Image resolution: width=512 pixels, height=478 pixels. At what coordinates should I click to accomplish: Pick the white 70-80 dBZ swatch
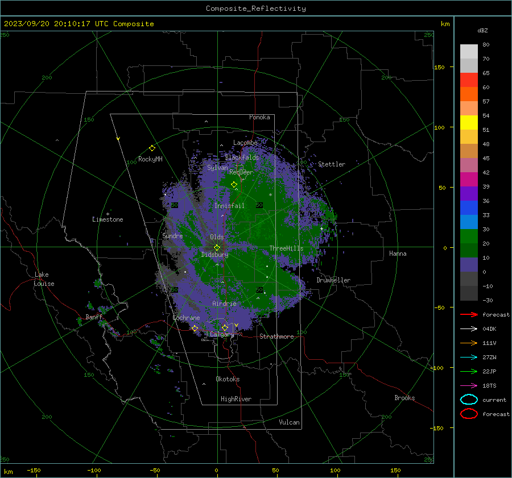tap(469, 52)
